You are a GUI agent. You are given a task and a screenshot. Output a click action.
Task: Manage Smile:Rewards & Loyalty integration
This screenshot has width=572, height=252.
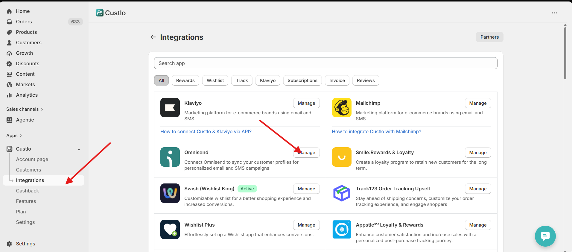click(x=478, y=152)
